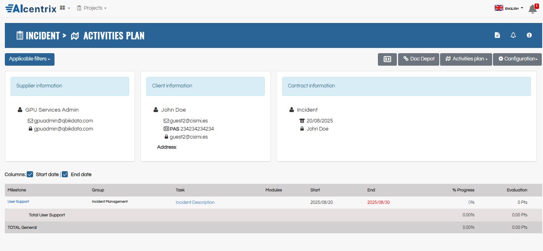This screenshot has width=543, height=251.
Task: Click the AIcentrix logo
Action: [x=31, y=8]
